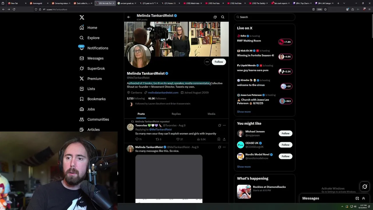Click Grok icon on Twovvles post

coord(219,125)
